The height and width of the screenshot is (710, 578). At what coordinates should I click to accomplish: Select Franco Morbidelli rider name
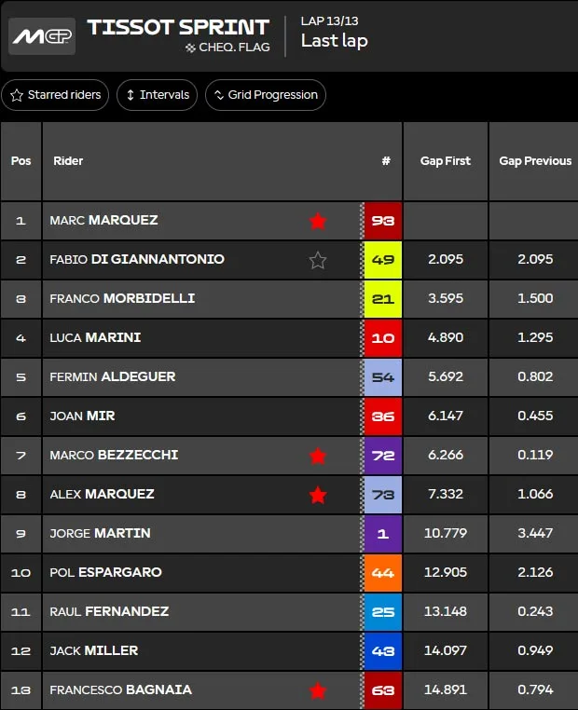click(122, 298)
